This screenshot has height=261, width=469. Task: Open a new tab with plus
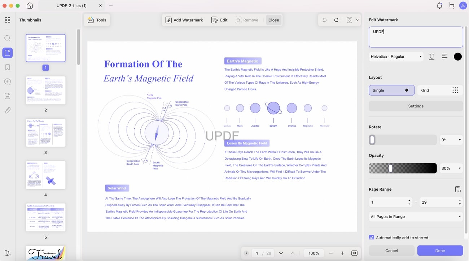(x=111, y=6)
